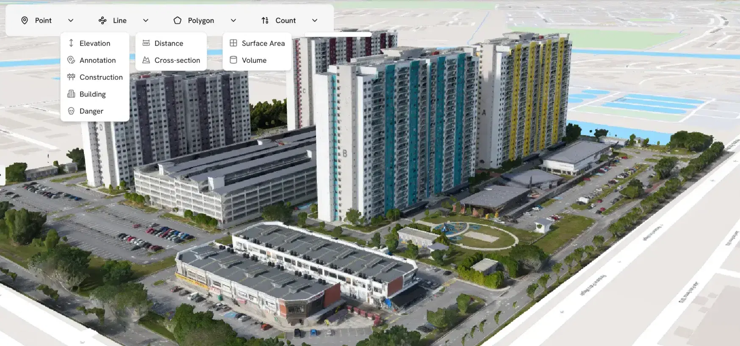The width and height of the screenshot is (740, 346).
Task: Click the Construction barrier icon
Action: pos(71,77)
